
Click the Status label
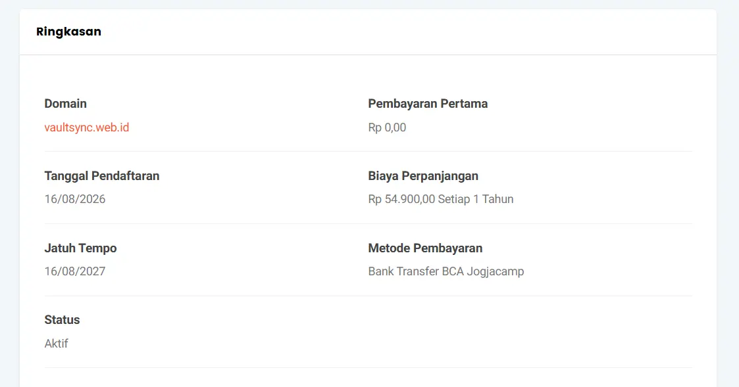point(63,320)
